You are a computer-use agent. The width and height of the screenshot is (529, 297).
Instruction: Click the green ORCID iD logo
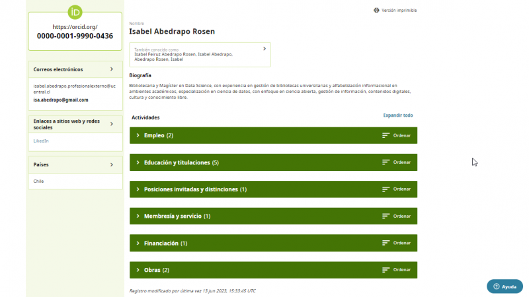[75, 11]
